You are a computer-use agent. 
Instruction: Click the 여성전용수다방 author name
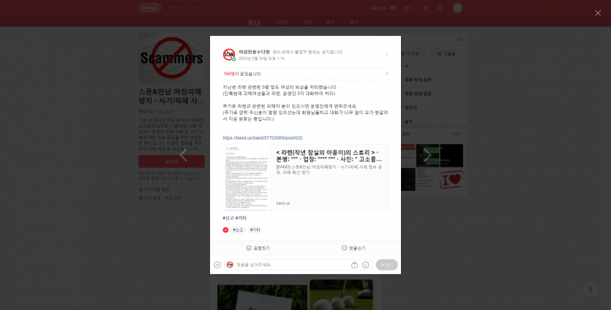coord(254,52)
